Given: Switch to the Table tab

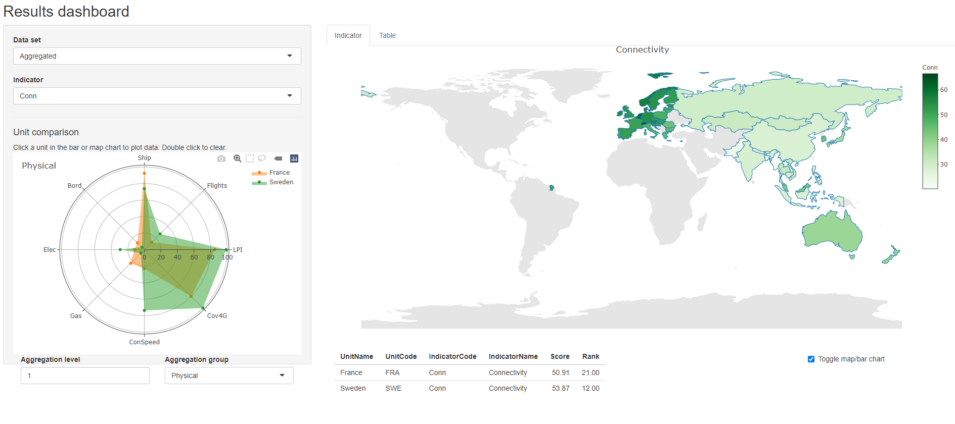Looking at the screenshot, I should pyautogui.click(x=387, y=35).
